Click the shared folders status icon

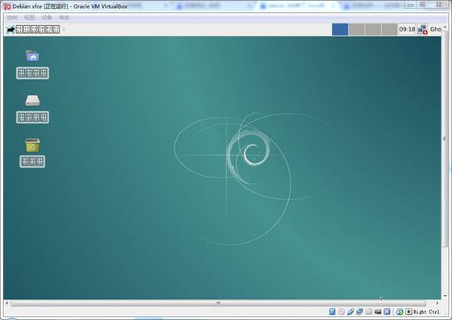369,312
